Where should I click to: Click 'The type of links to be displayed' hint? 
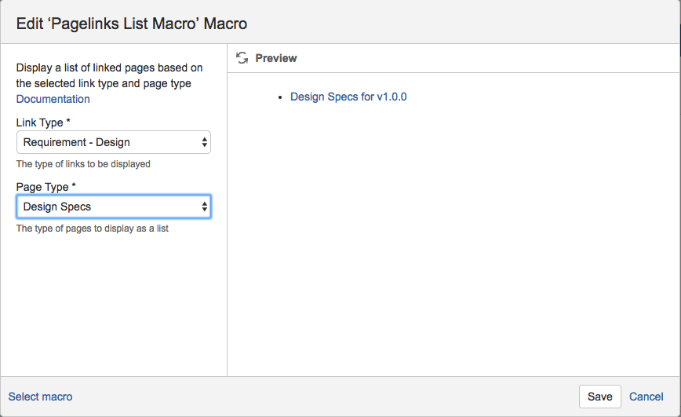tap(83, 164)
